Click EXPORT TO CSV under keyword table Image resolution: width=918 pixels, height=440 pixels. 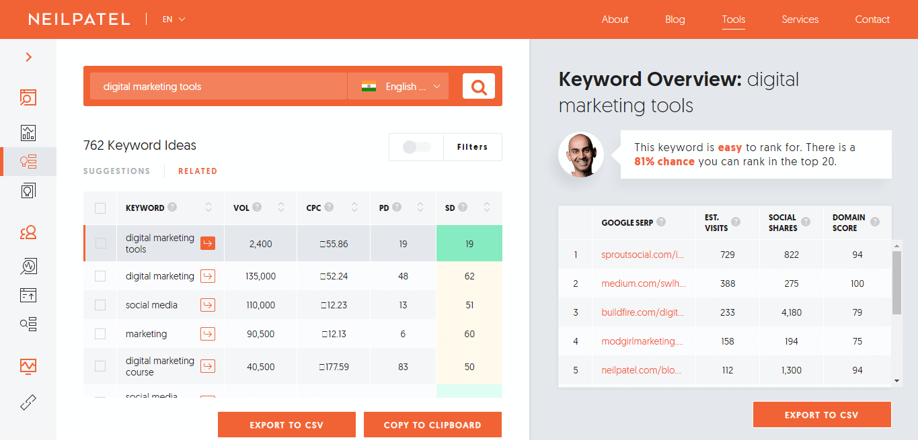pyautogui.click(x=286, y=425)
